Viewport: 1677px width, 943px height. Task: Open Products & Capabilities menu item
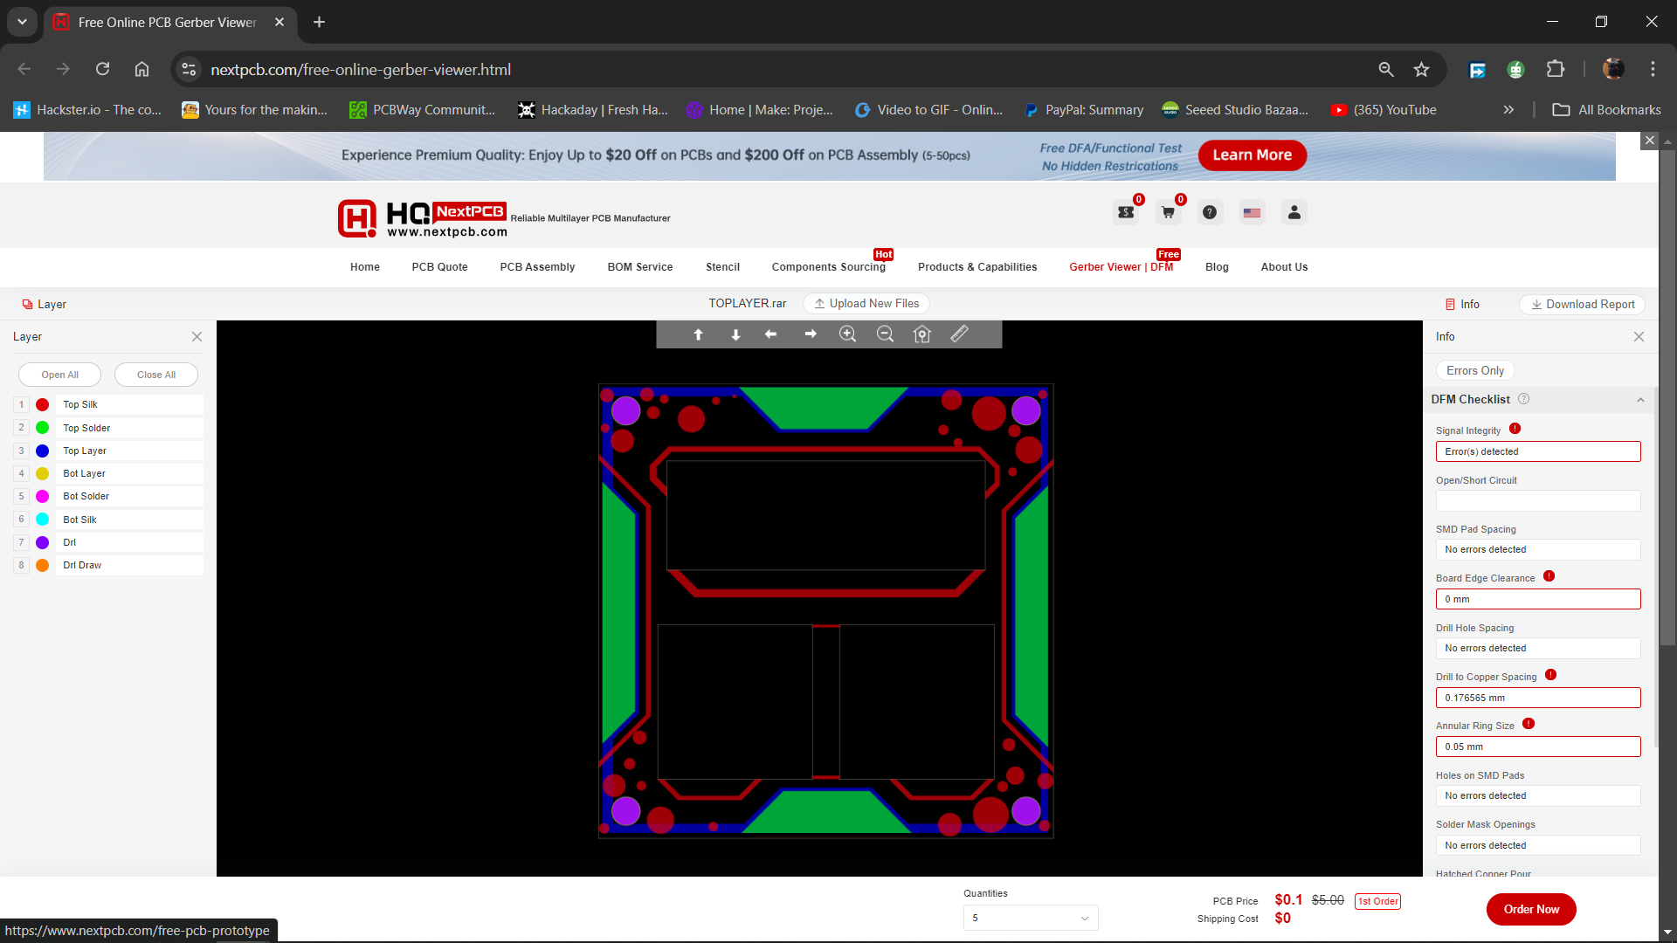coord(977,267)
